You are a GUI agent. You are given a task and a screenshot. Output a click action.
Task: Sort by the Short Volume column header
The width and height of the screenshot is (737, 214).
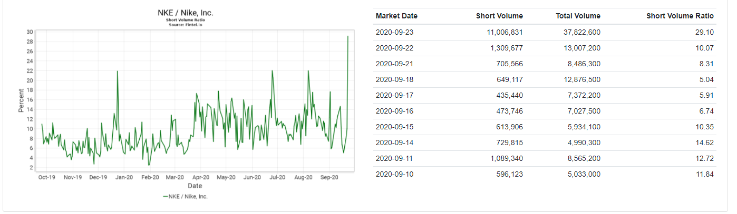coord(499,16)
